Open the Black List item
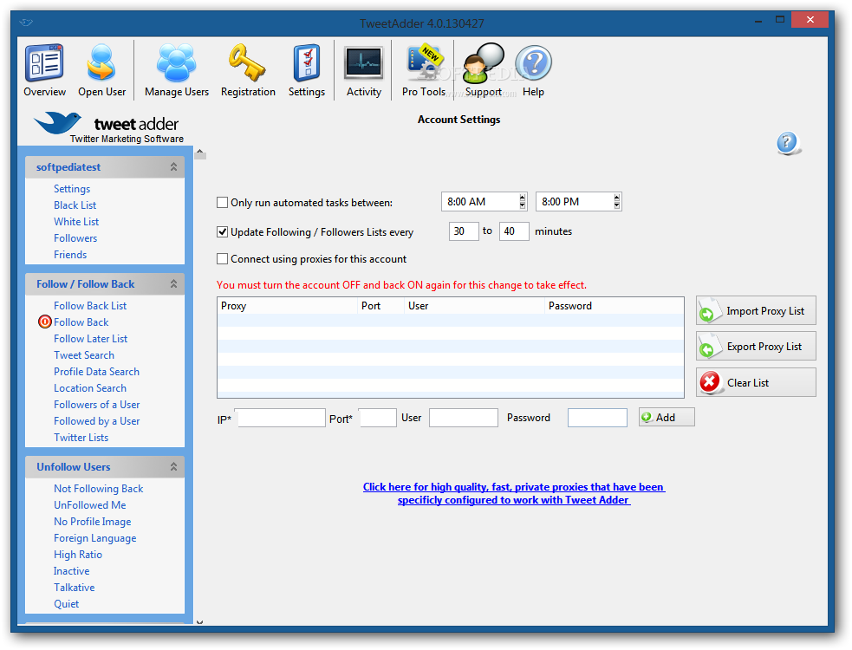 [x=75, y=205]
